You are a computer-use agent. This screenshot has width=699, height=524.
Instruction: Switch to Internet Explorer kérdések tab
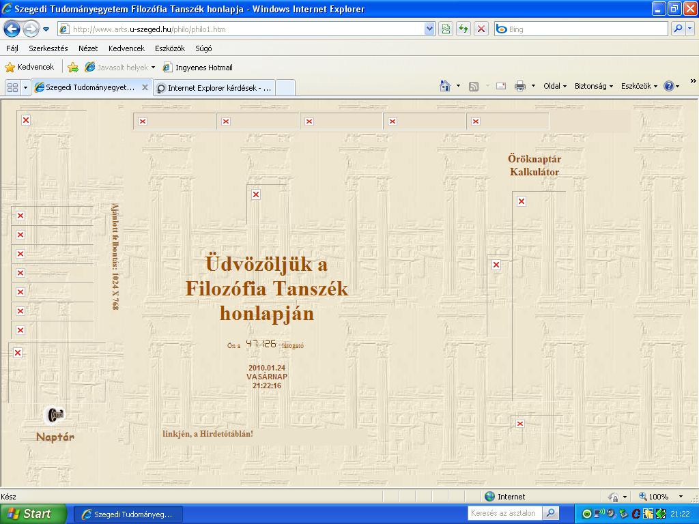[x=214, y=88]
